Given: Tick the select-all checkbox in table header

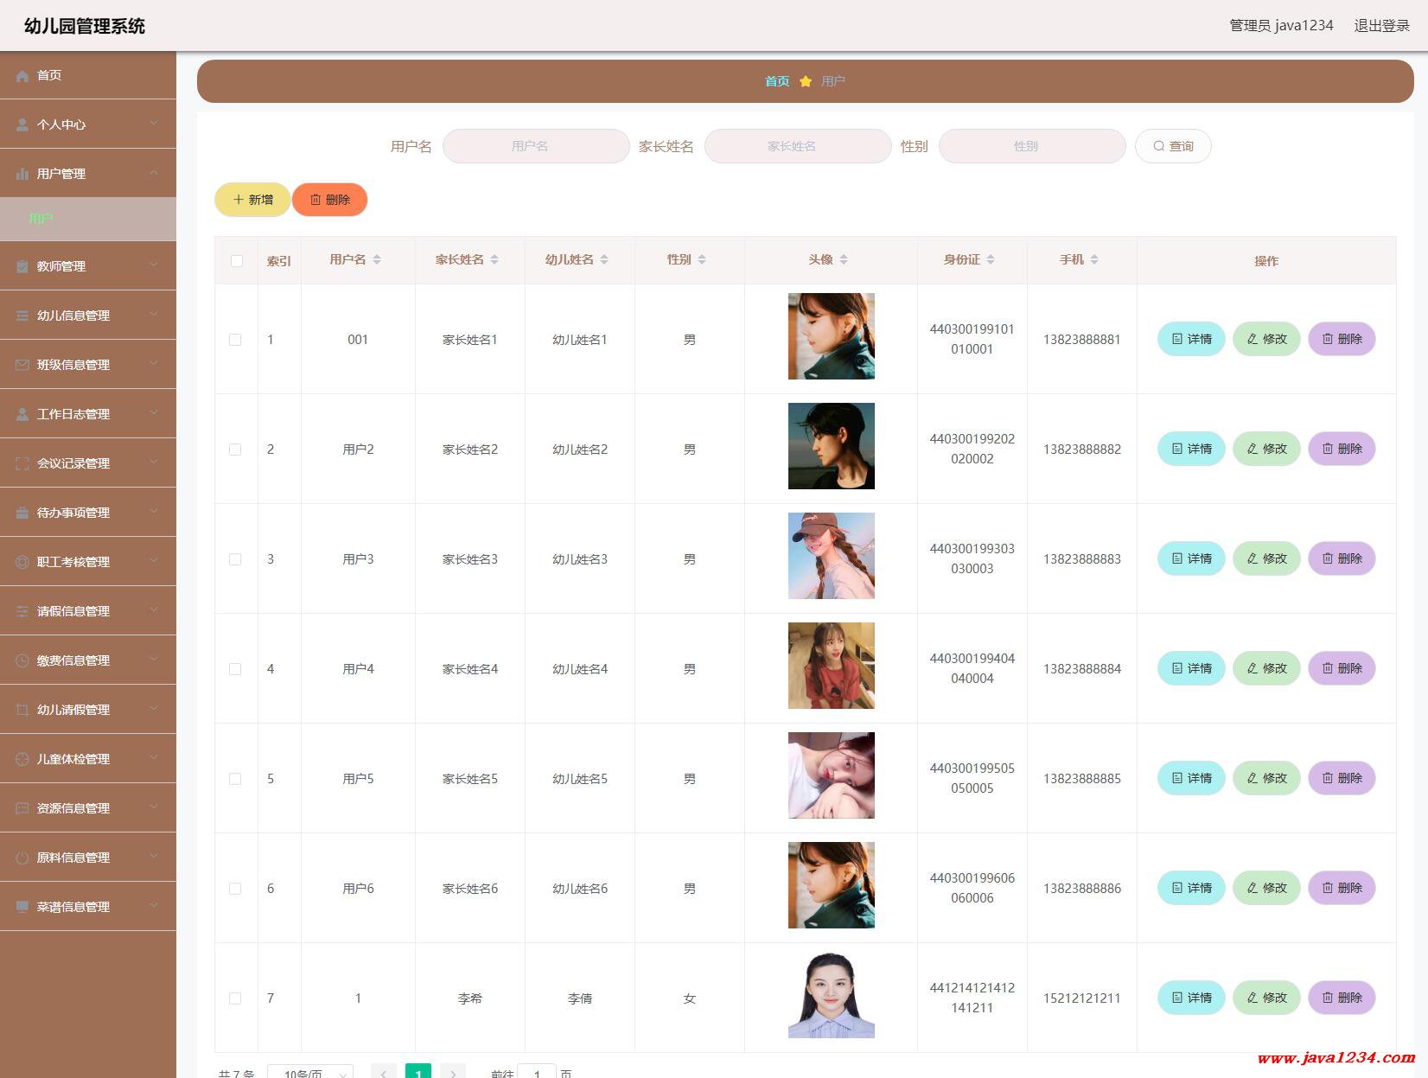Looking at the screenshot, I should tap(237, 261).
